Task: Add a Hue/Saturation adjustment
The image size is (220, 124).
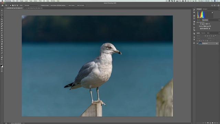Action: [200, 26]
